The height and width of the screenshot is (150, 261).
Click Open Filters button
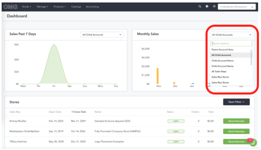236,102
